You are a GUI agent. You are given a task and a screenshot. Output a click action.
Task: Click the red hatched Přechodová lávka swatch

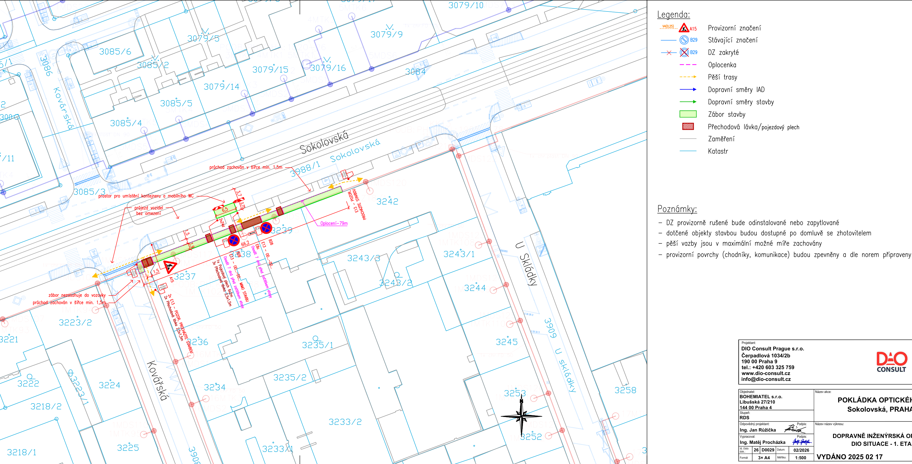tap(688, 126)
